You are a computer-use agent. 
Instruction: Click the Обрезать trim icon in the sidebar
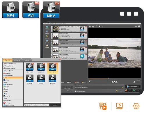(47, 32)
